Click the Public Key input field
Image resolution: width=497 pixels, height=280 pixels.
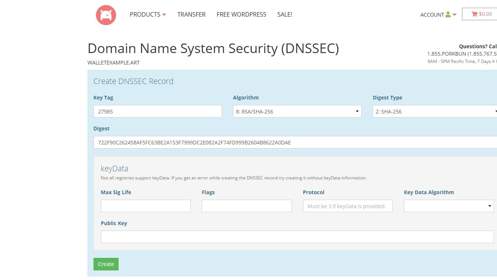pyautogui.click(x=297, y=237)
